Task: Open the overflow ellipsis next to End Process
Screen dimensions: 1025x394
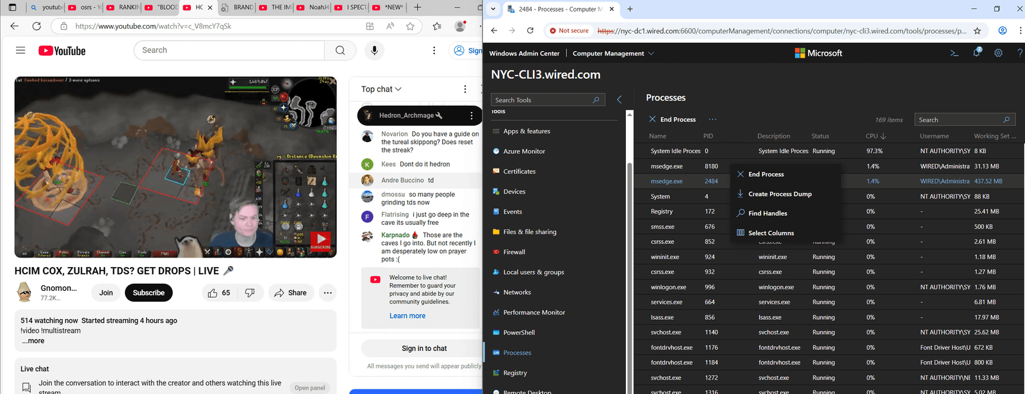Action: (x=712, y=119)
